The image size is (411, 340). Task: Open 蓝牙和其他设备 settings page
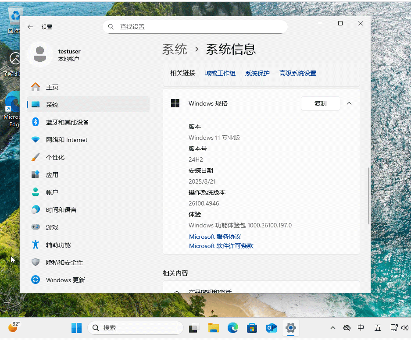[88, 122]
